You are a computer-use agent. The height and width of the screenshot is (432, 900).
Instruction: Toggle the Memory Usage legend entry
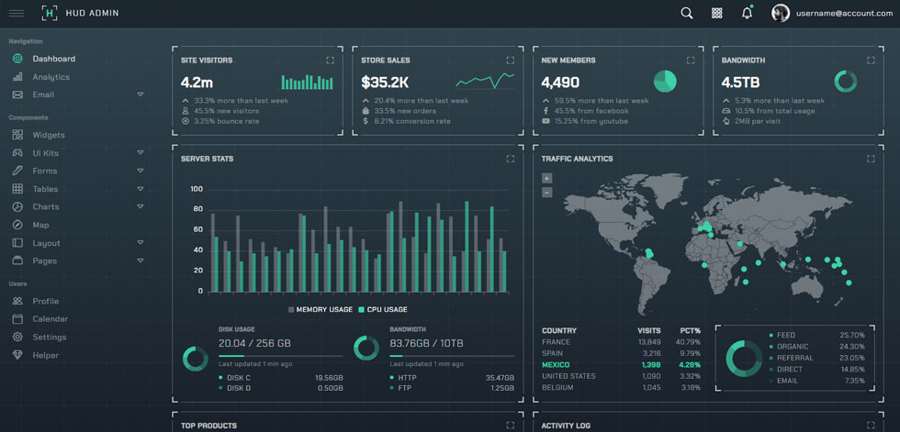point(321,309)
